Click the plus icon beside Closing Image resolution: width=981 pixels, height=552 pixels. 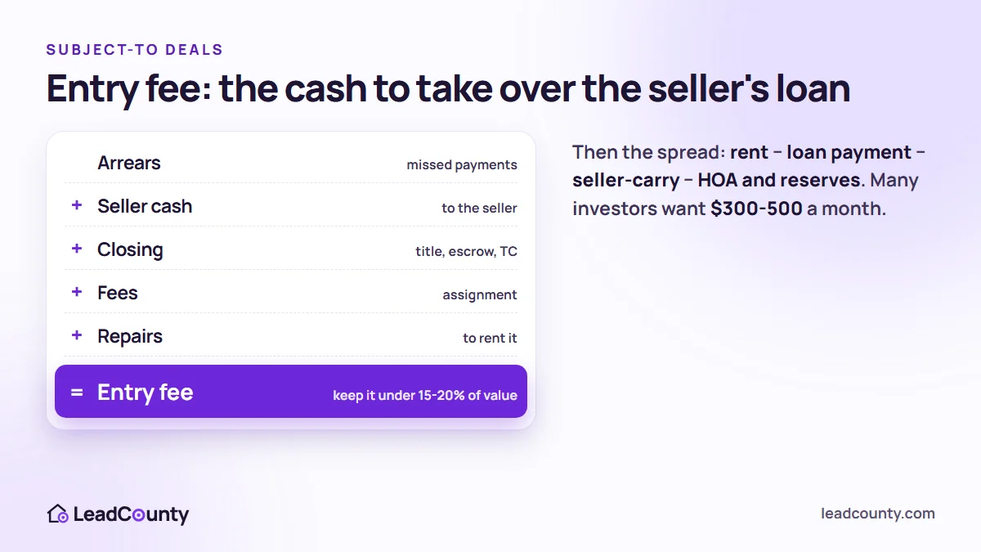click(77, 249)
